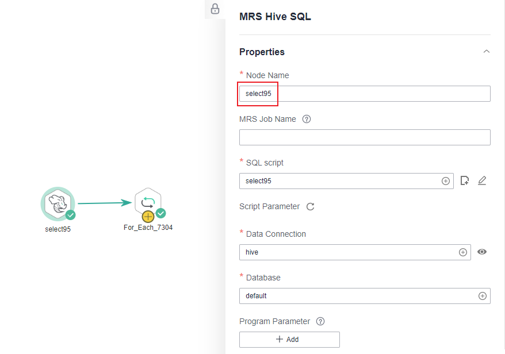Add a Program Parameter
Image resolution: width=505 pixels, height=354 pixels.
tap(289, 339)
